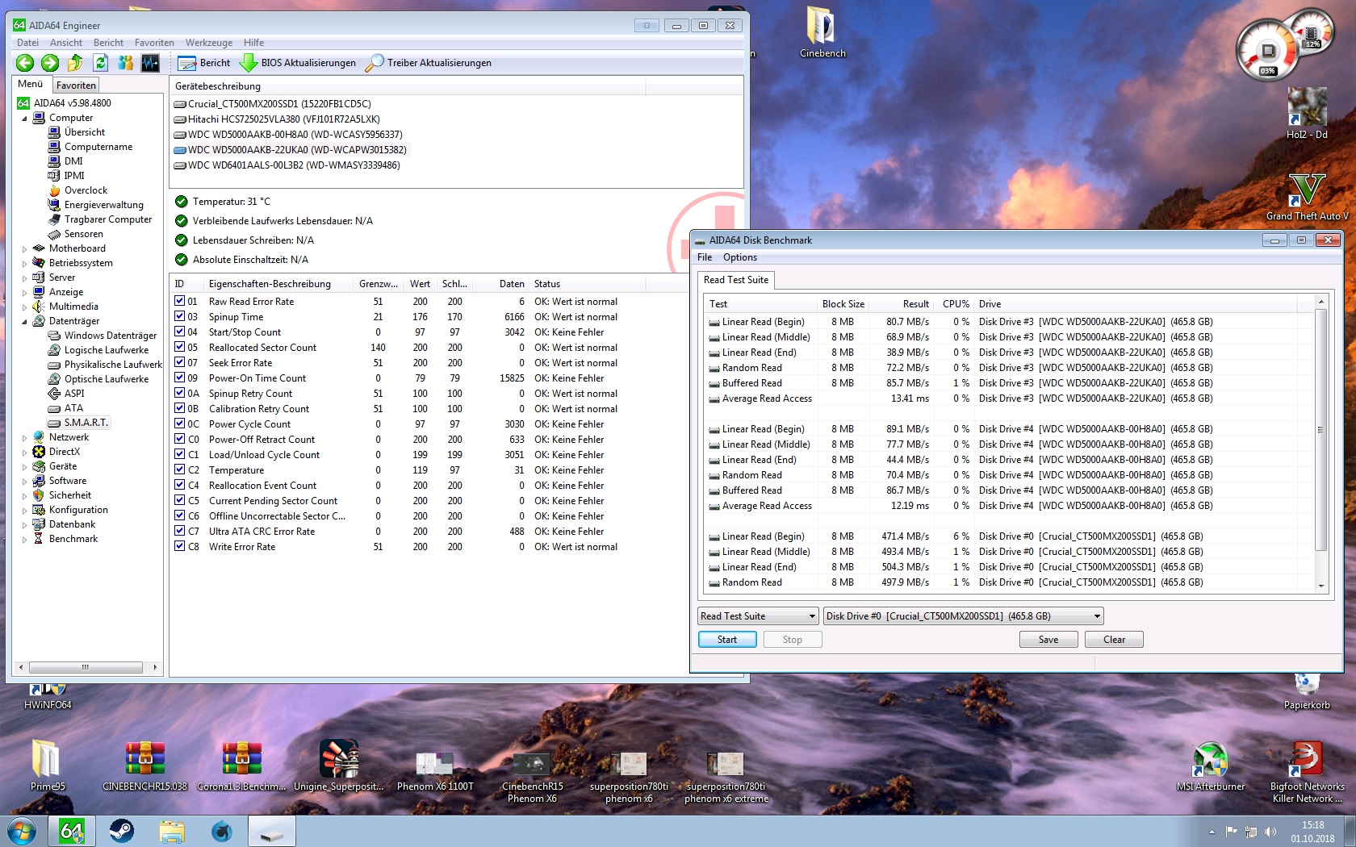Toggle the Temperature attribute checkbox

[x=180, y=469]
